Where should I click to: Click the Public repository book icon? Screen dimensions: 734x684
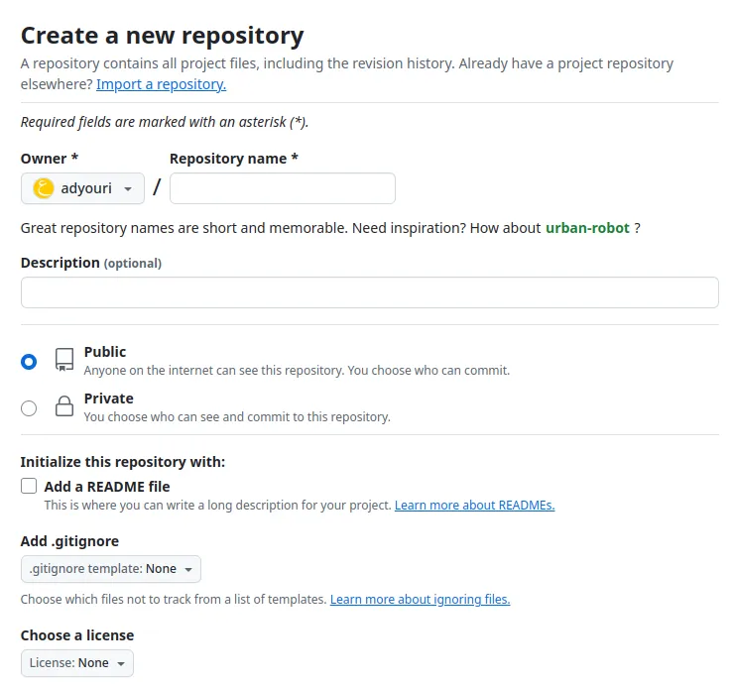click(x=64, y=359)
